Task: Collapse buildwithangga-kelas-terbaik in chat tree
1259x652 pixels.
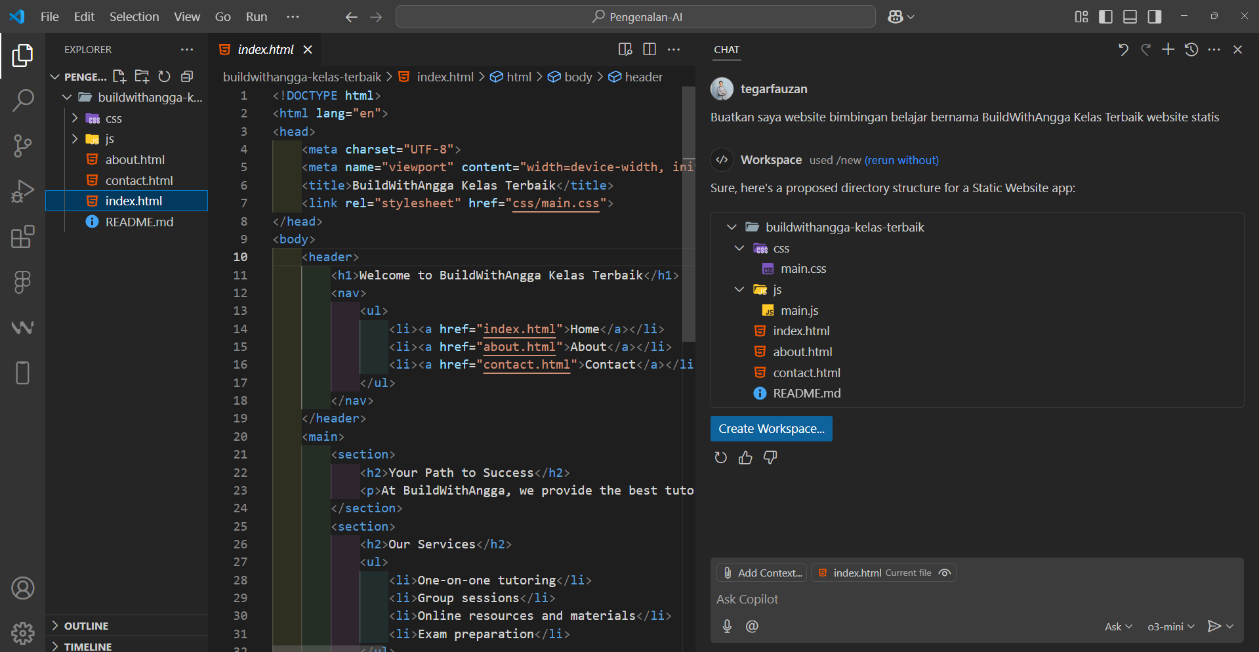Action: pos(732,227)
